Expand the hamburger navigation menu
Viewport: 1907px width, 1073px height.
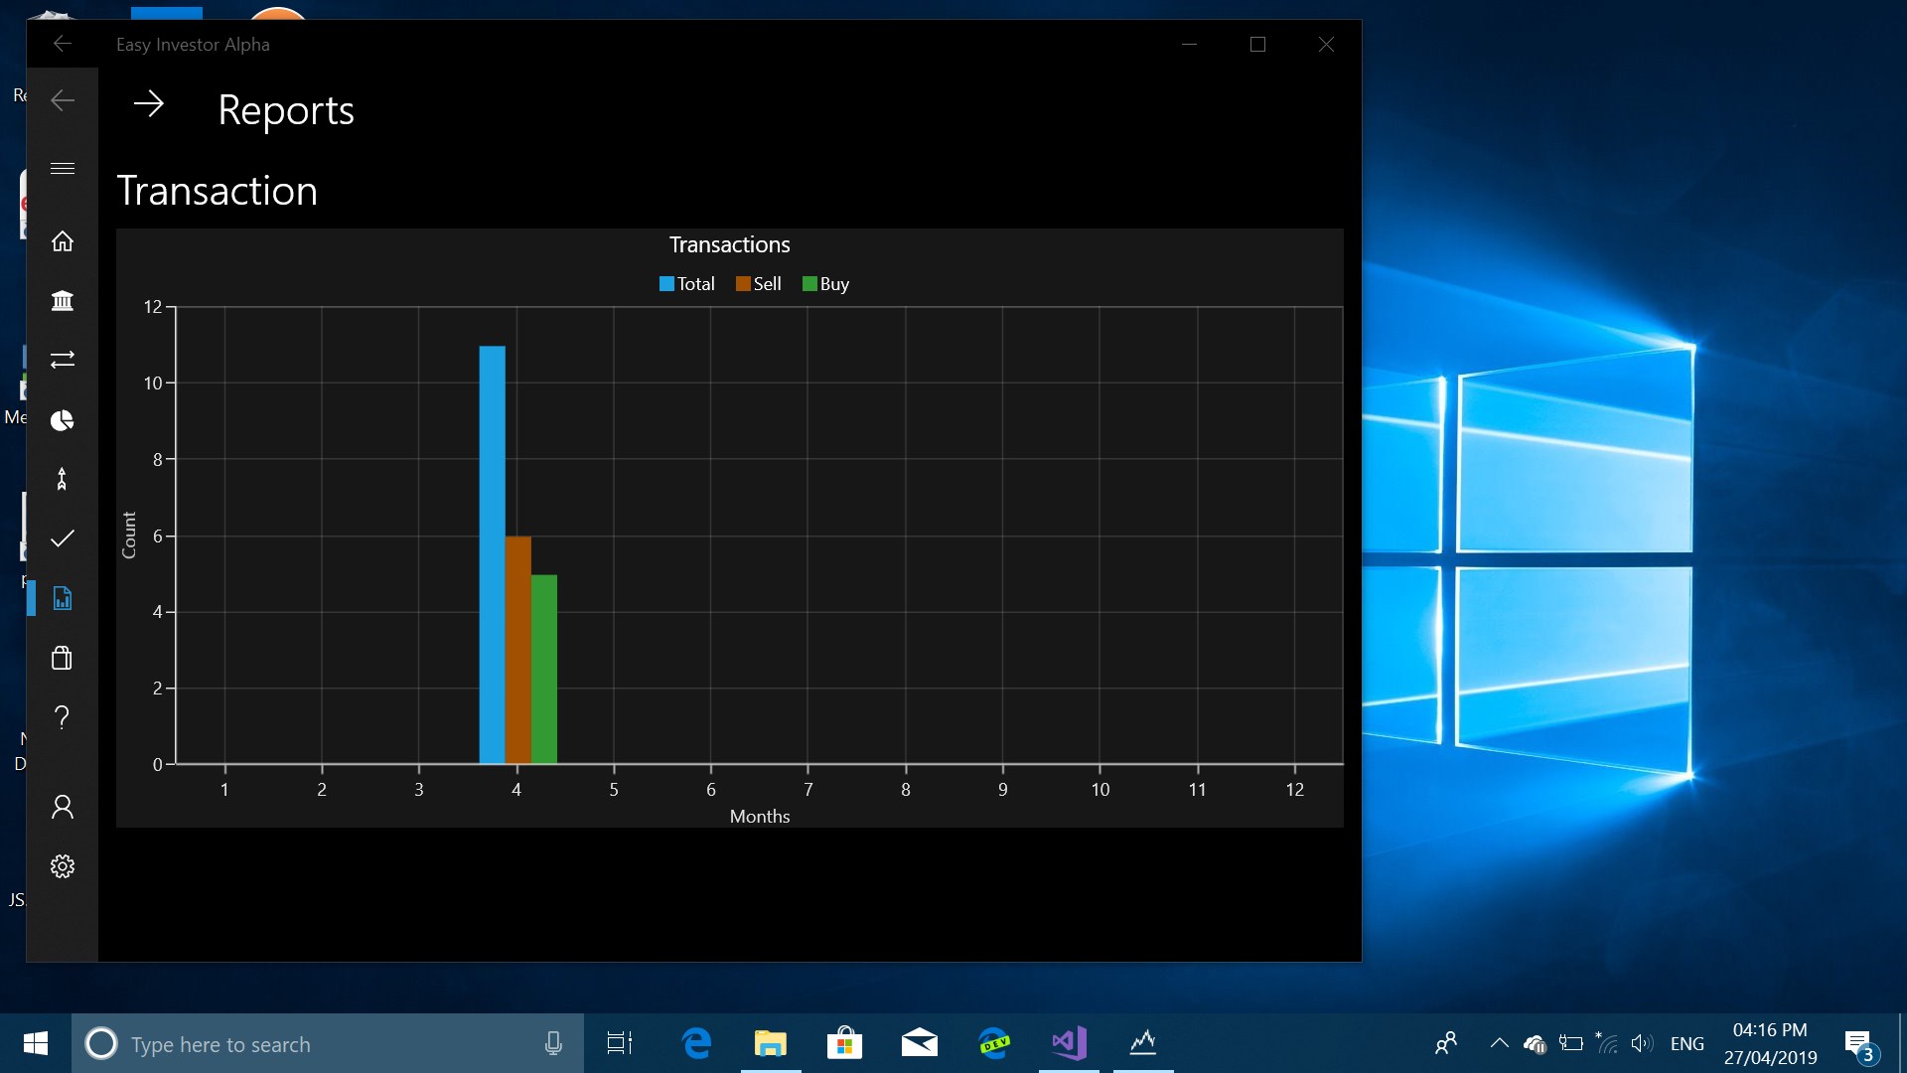pyautogui.click(x=62, y=169)
